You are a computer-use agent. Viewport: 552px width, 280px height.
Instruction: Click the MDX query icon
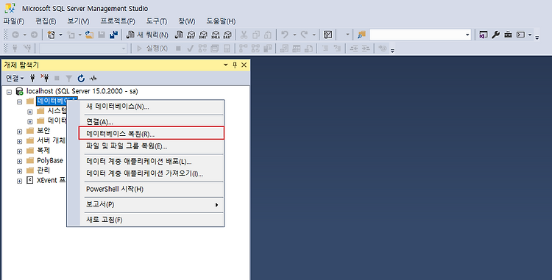pos(191,35)
